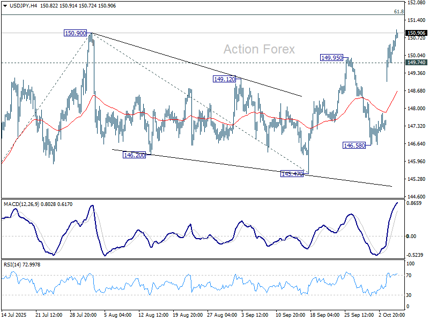Click the Action Forex watermark

(x=259, y=49)
